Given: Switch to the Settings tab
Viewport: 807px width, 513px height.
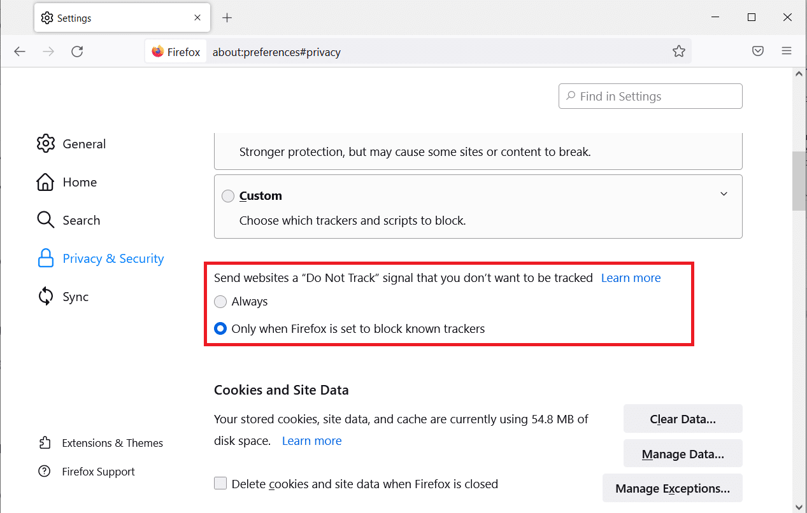Looking at the screenshot, I should (123, 18).
